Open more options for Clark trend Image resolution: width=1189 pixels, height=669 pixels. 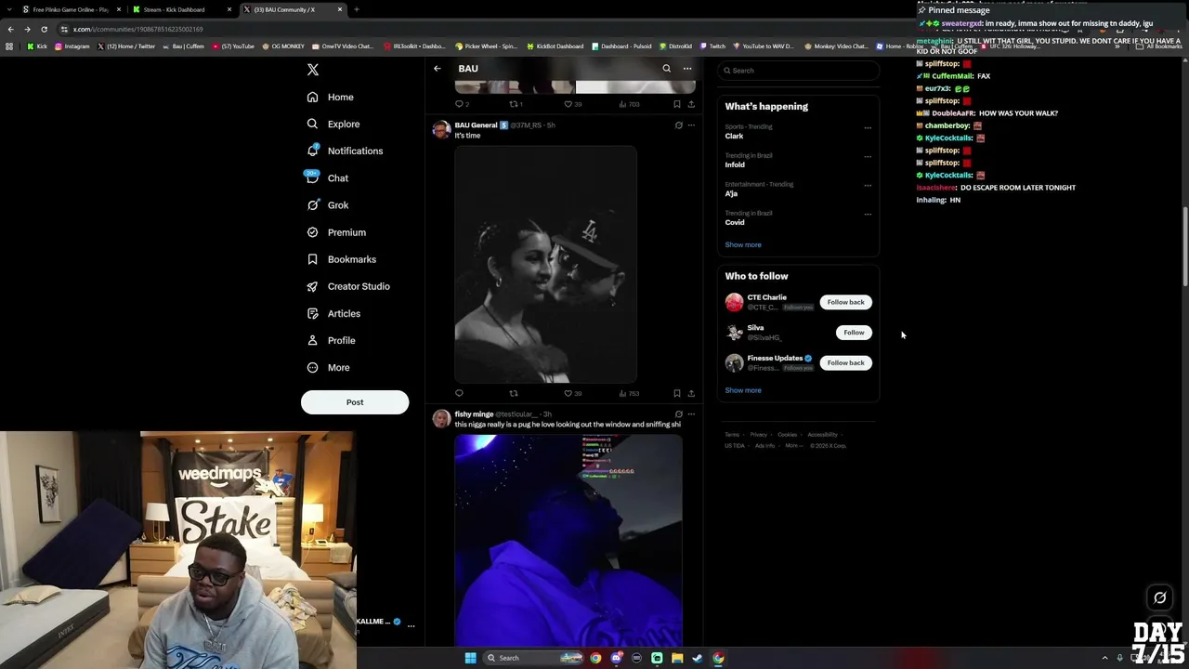point(868,128)
